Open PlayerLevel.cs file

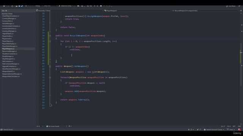tap(7, 39)
